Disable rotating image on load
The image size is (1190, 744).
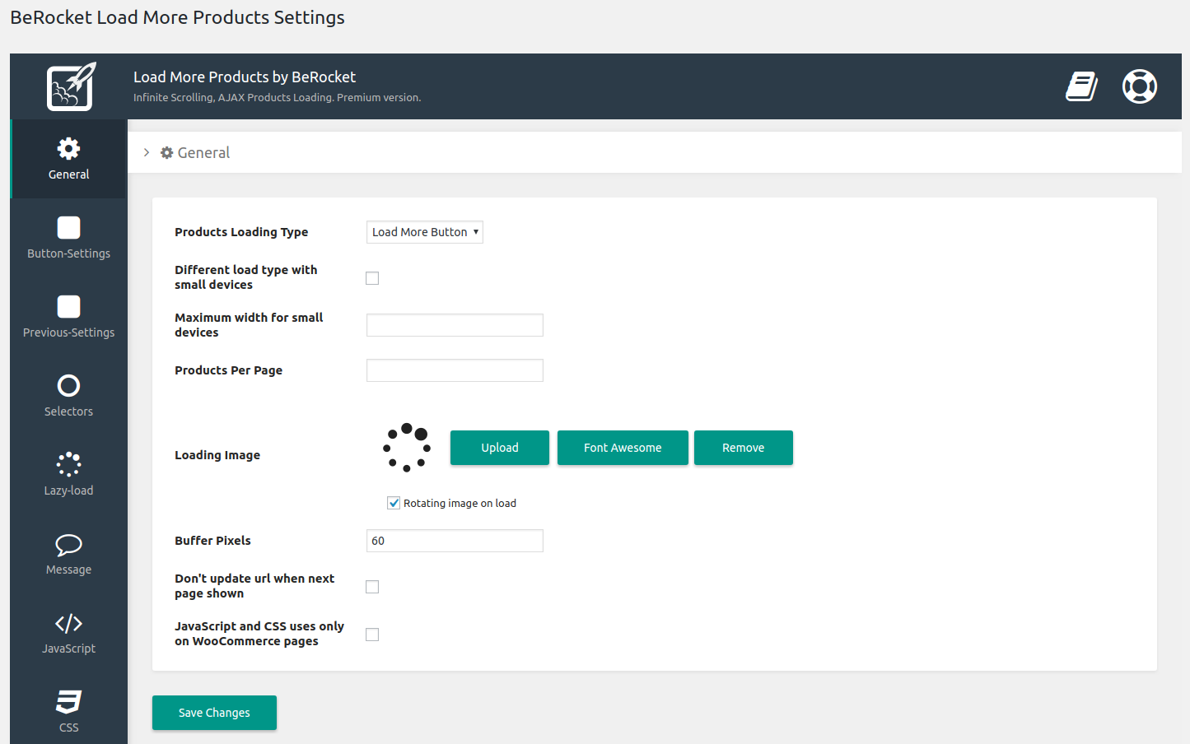click(x=393, y=502)
